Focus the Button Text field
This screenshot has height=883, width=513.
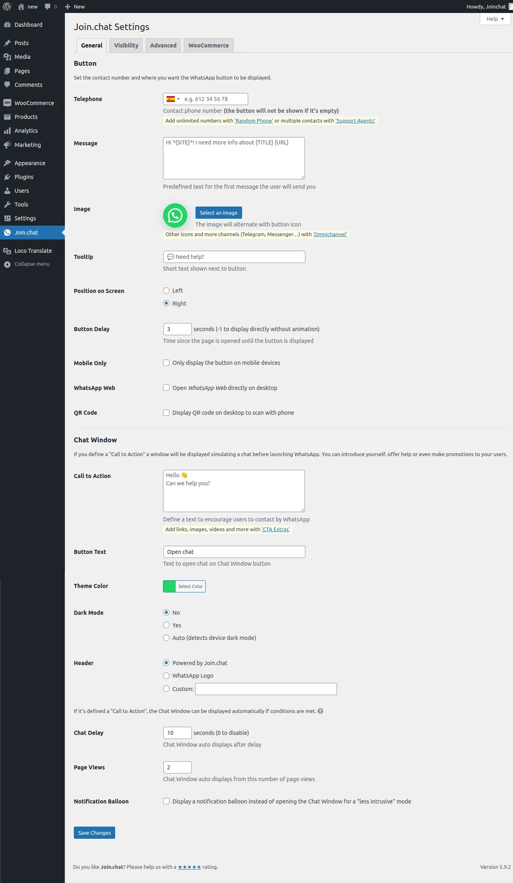234,552
